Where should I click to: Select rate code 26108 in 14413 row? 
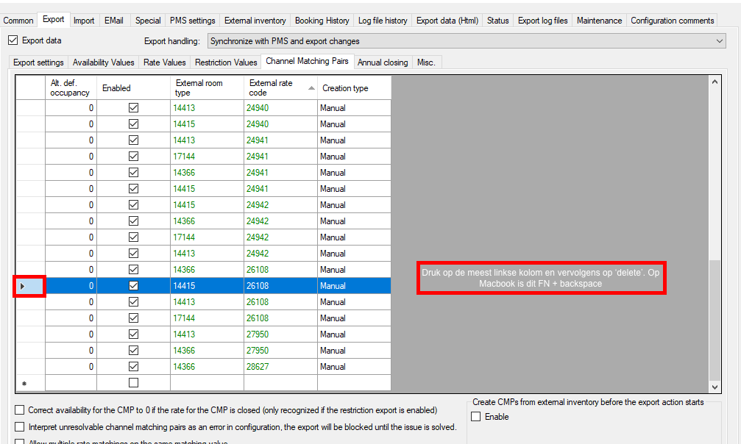280,302
